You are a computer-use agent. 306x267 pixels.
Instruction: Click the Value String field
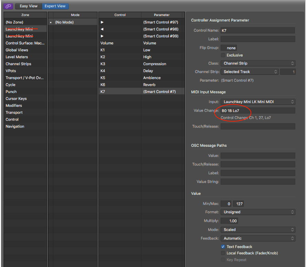(x=258, y=182)
